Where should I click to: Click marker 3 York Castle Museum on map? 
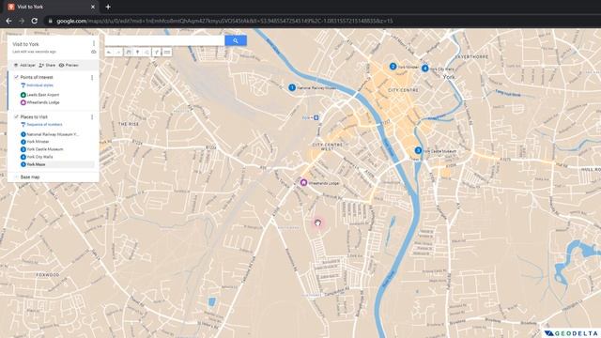click(x=418, y=150)
